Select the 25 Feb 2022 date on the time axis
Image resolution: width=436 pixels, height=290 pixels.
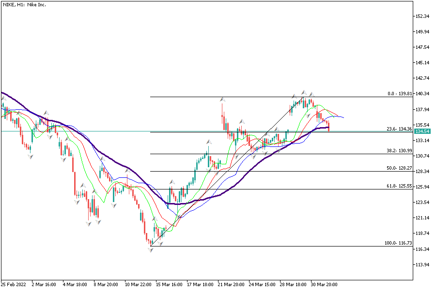coord(15,284)
